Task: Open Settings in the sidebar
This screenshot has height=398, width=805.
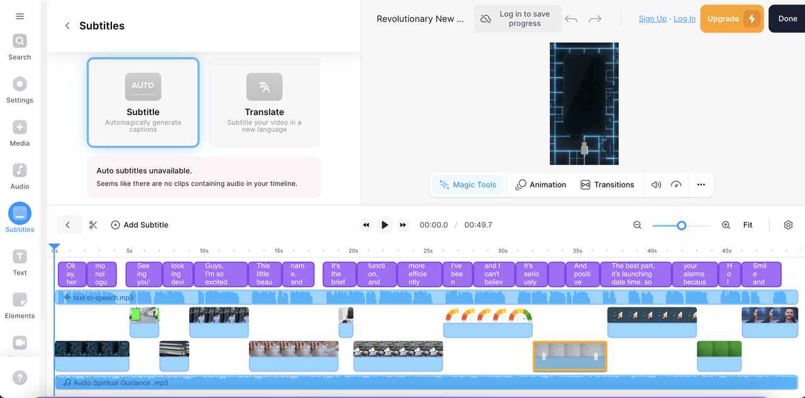Action: click(19, 91)
